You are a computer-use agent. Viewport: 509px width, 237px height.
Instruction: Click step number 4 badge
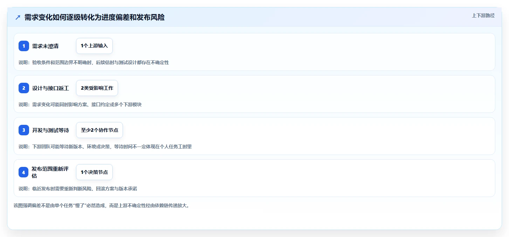coord(24,172)
